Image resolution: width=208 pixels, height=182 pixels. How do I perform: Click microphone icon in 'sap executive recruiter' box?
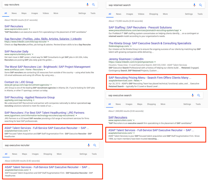click(89, 145)
